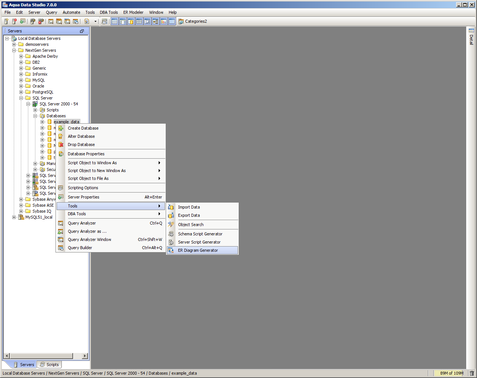Image resolution: width=477 pixels, height=378 pixels.
Task: Float the Servers panel with its restore icon
Action: pos(82,31)
